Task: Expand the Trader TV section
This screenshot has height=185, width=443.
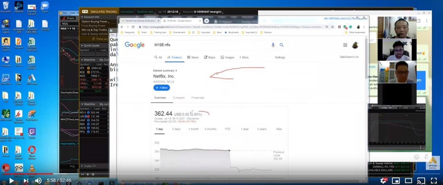Action: (x=82, y=166)
